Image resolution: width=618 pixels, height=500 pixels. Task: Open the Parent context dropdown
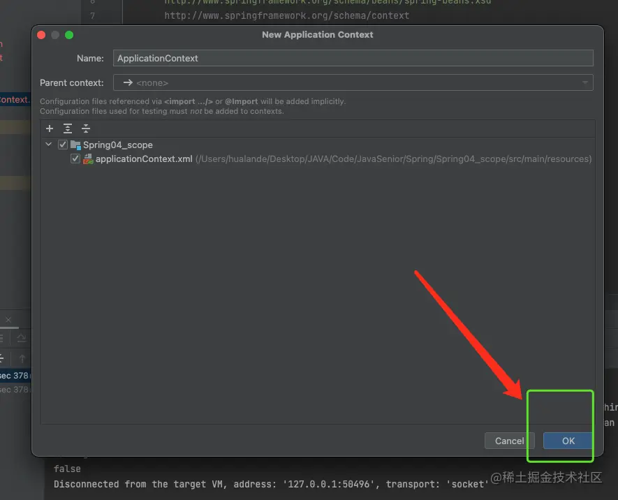353,82
